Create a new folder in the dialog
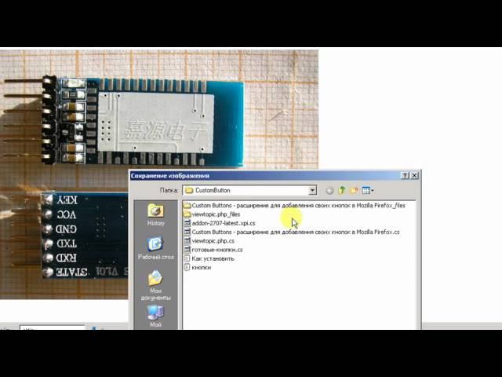Viewport: 502px width, 377px height. click(354, 190)
